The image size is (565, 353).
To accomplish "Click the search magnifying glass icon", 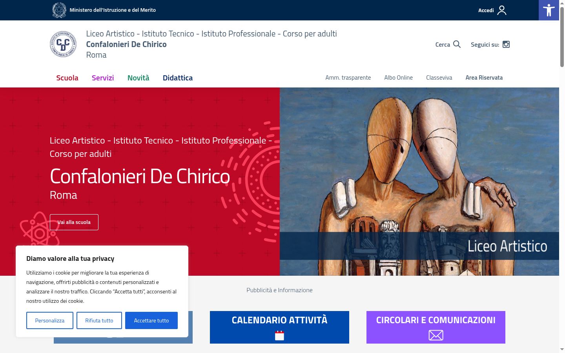I will tap(457, 44).
